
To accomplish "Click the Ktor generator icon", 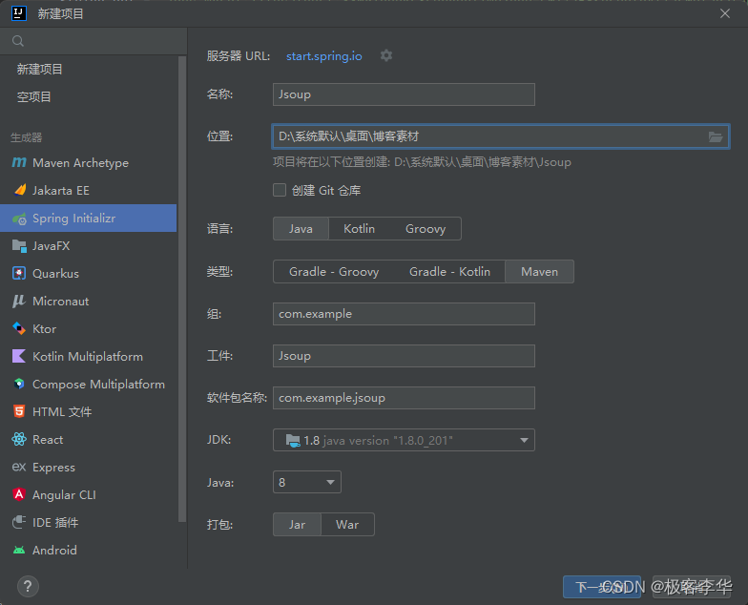I will coord(19,328).
